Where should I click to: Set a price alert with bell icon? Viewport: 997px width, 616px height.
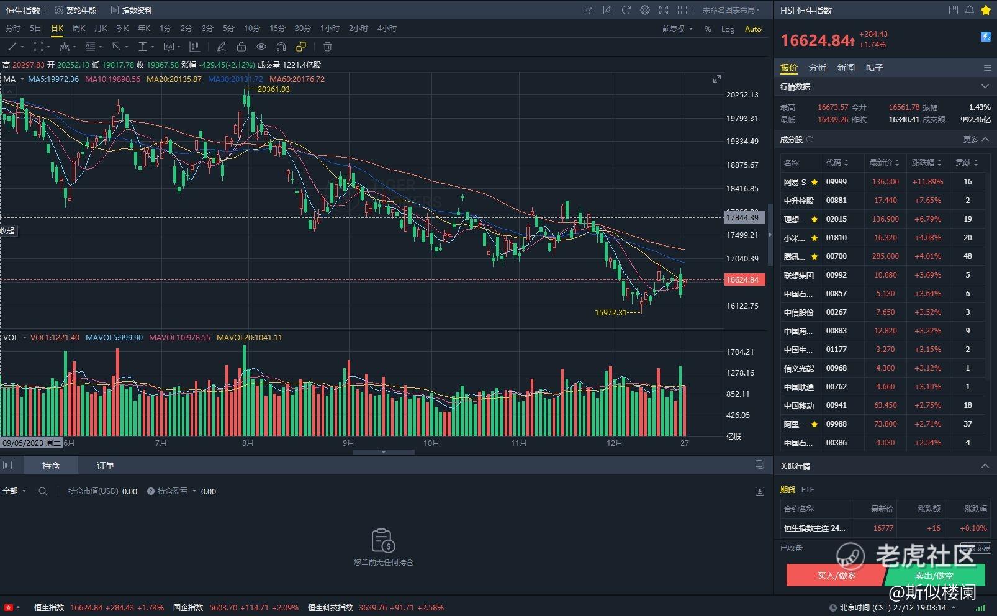[969, 10]
